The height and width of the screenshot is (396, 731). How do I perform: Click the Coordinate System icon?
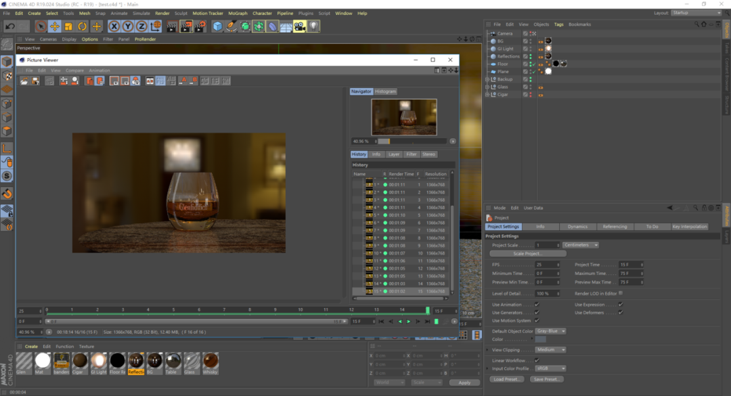click(156, 26)
